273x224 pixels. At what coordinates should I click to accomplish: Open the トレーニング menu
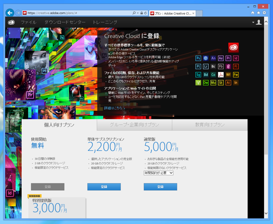pos(105,22)
